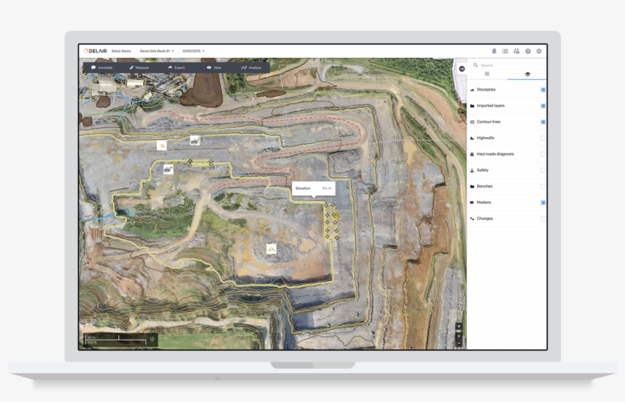Click the Safety cone icon
The image size is (625, 402).
pyautogui.click(x=473, y=171)
